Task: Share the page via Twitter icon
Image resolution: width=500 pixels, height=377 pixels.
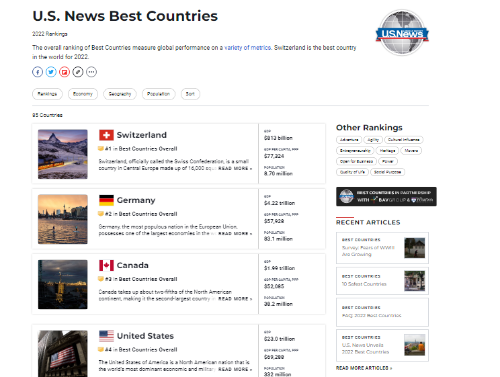Action: (51, 72)
